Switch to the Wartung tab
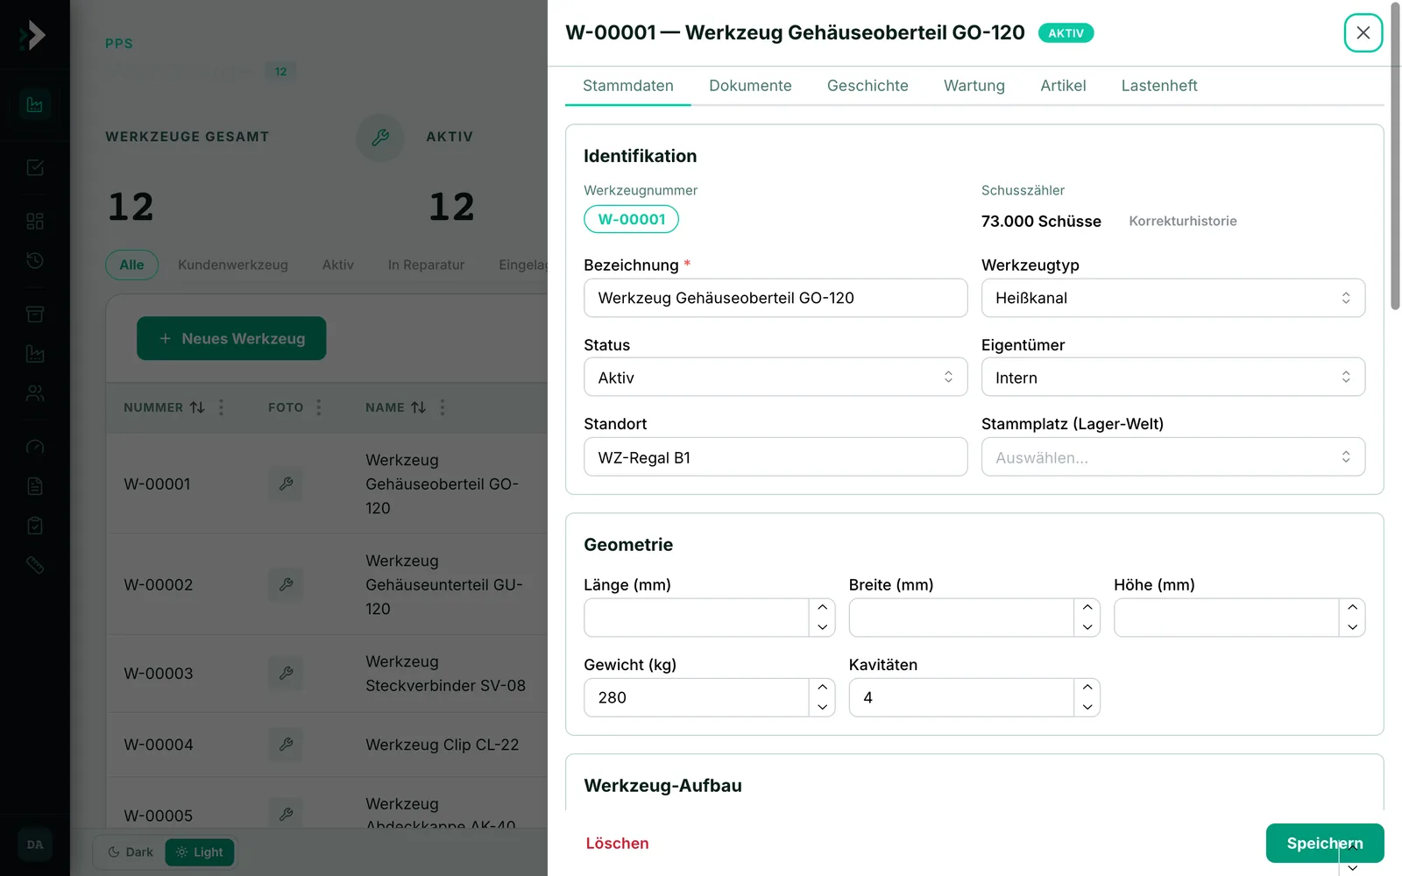 (974, 86)
